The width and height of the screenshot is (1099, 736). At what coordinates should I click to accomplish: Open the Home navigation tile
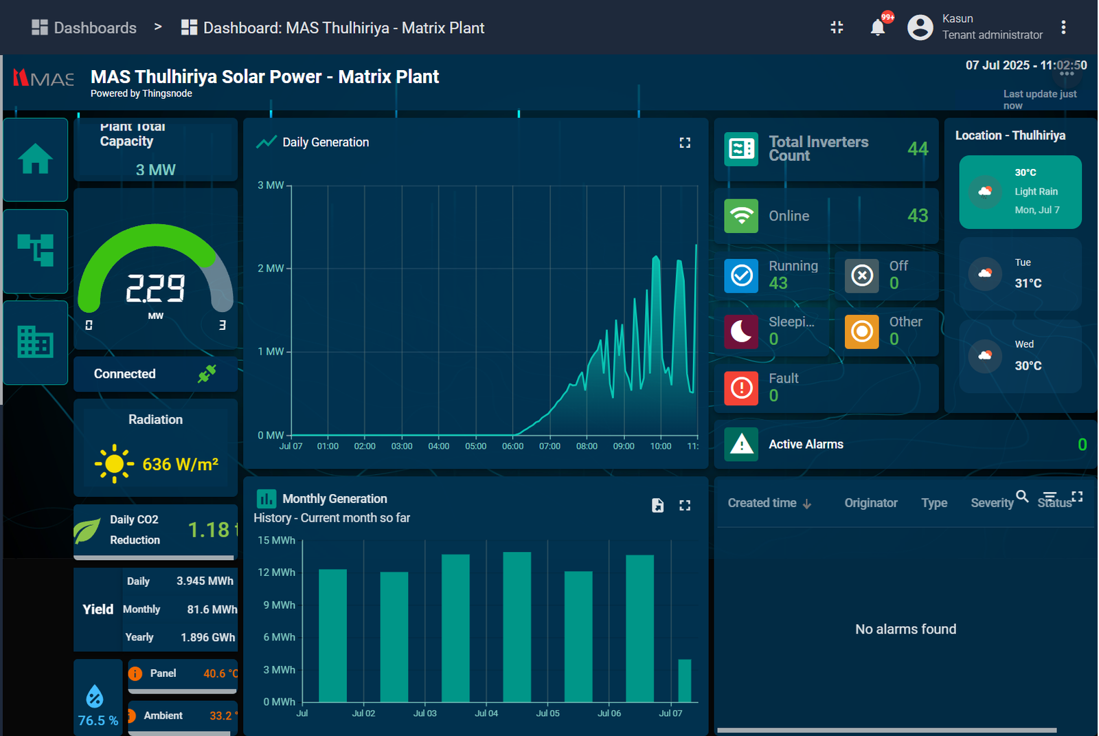(35, 159)
